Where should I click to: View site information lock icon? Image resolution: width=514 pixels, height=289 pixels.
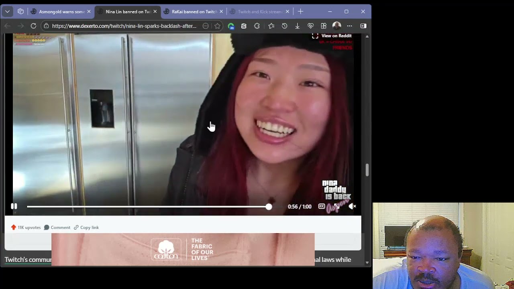pyautogui.click(x=46, y=26)
